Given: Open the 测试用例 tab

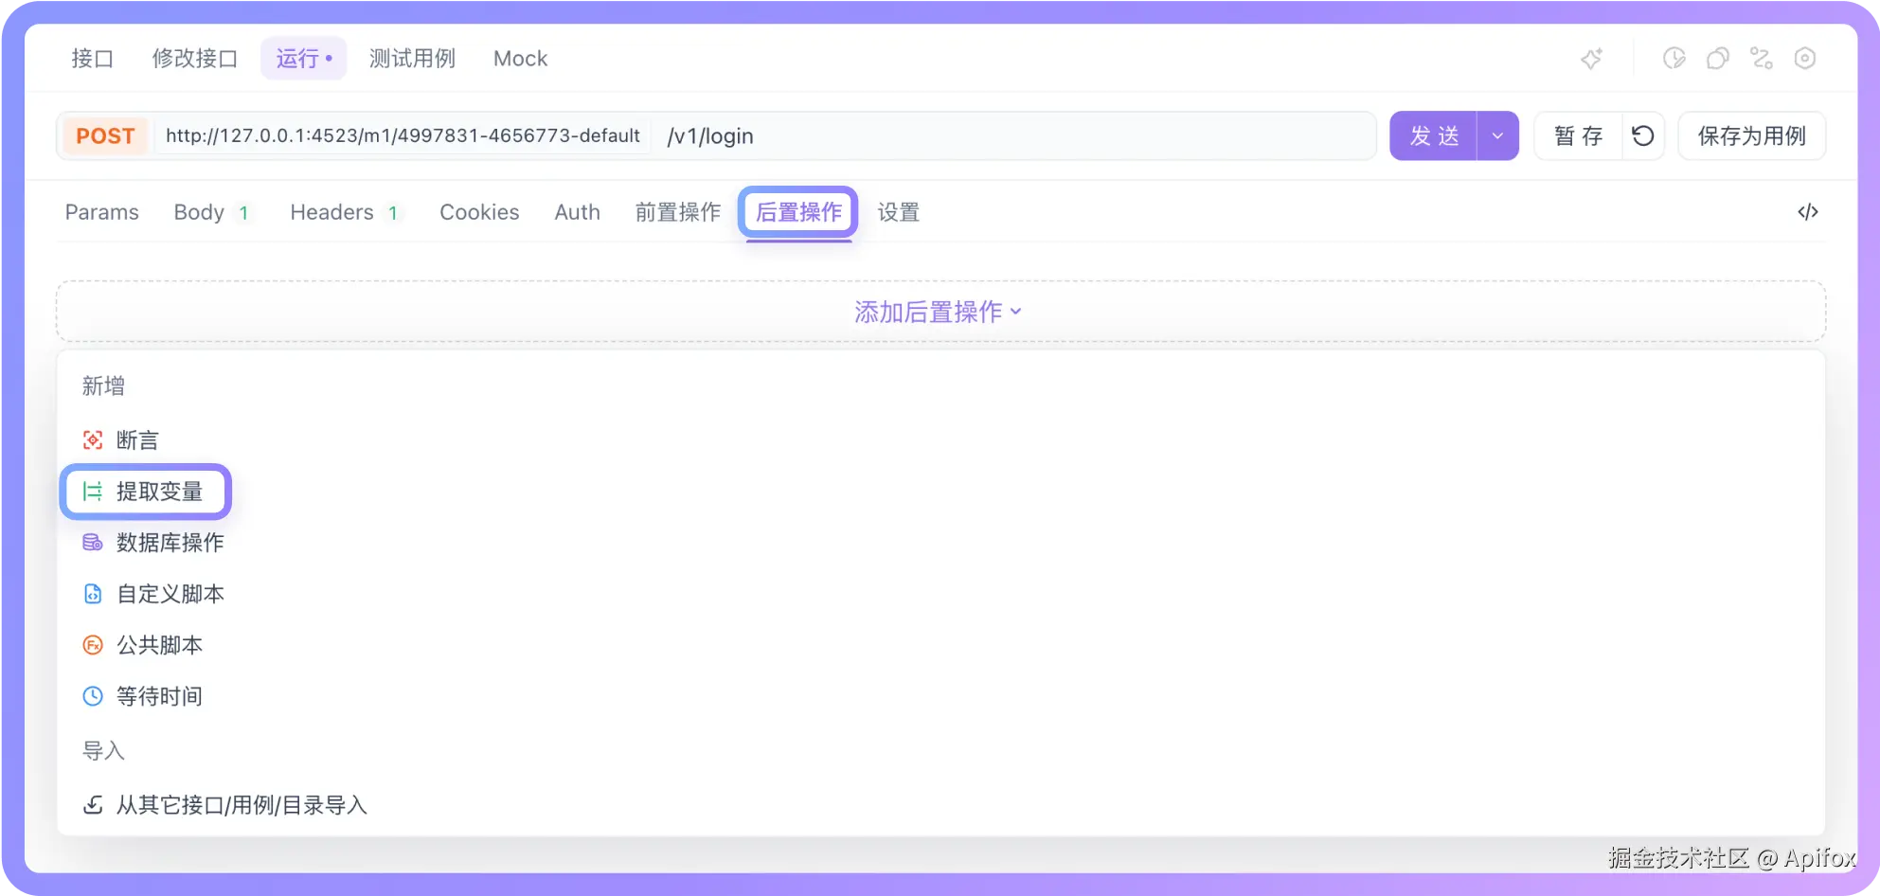Looking at the screenshot, I should click(412, 59).
